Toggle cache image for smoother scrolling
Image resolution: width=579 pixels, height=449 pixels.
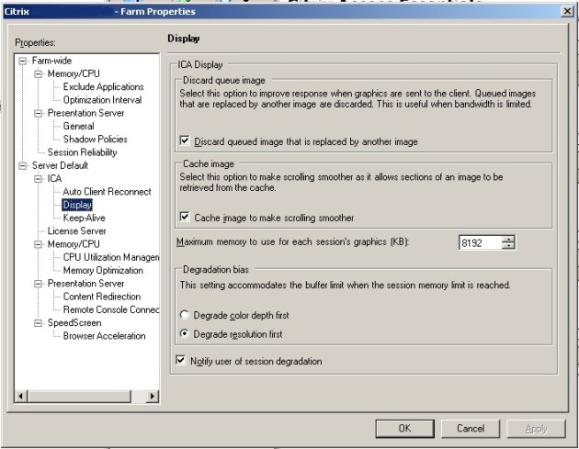pos(187,218)
